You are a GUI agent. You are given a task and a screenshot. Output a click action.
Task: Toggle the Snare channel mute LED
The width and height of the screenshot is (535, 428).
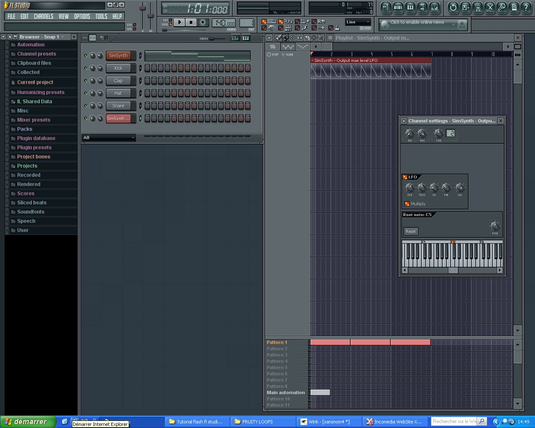[x=86, y=106]
